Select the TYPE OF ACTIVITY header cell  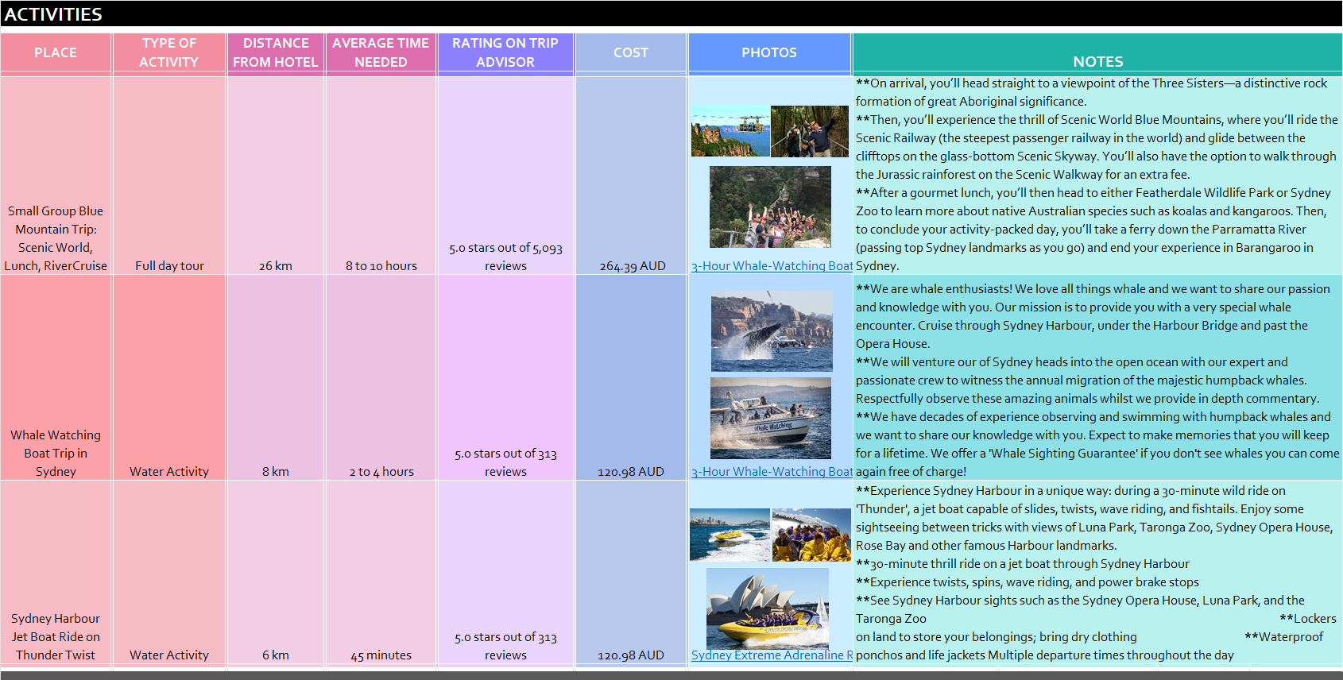click(169, 52)
